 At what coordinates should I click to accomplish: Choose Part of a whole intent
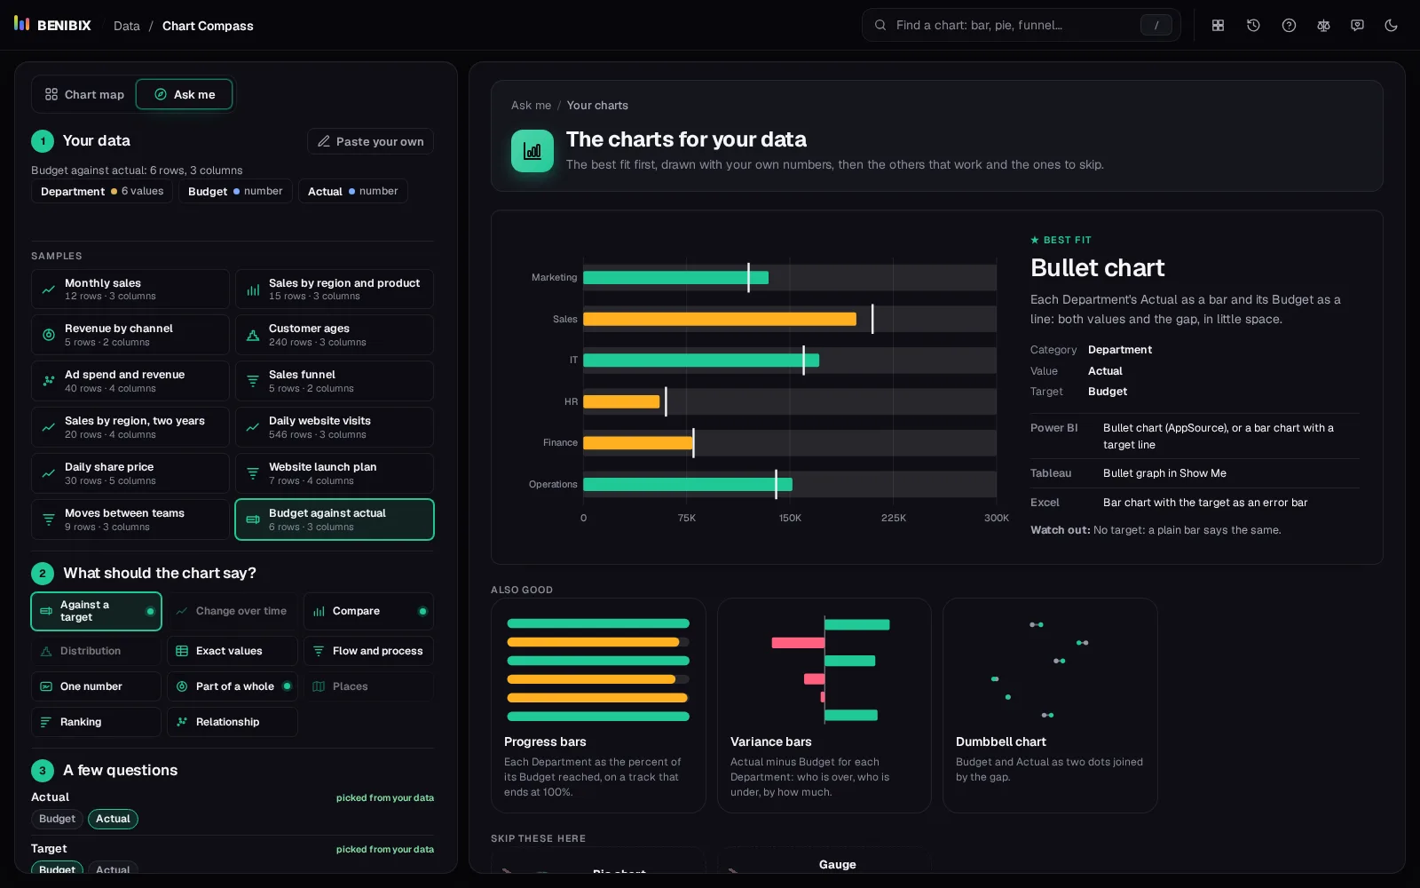233,686
